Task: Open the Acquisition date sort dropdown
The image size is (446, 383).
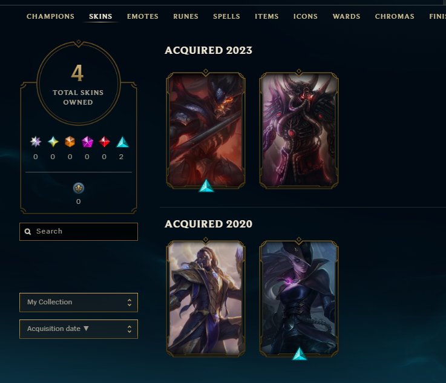Action: pyautogui.click(x=79, y=329)
